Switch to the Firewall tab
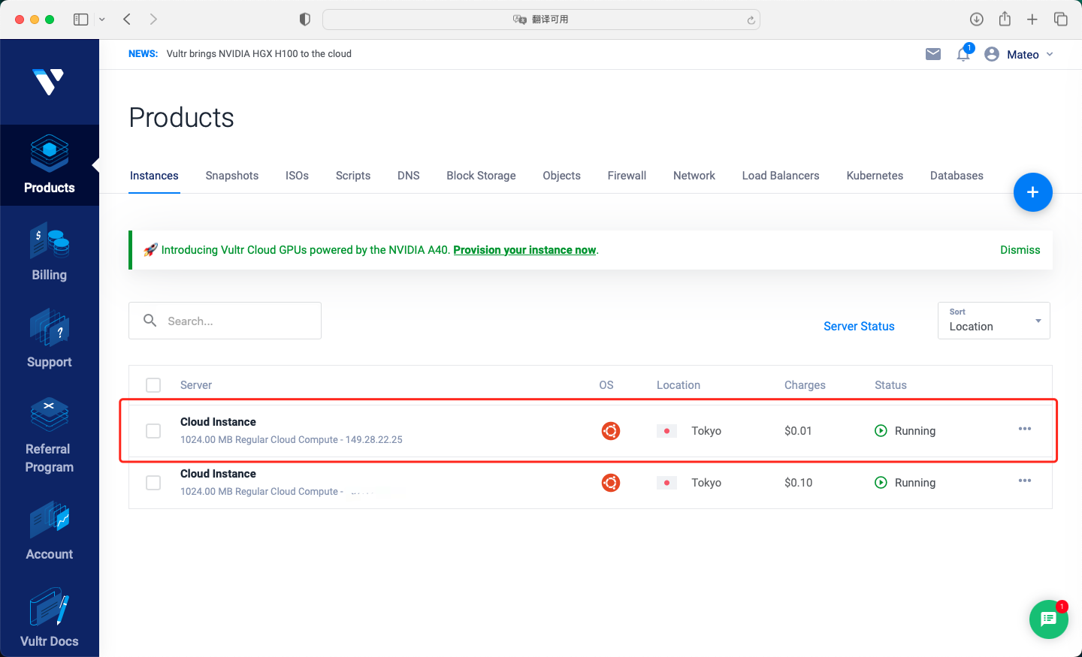This screenshot has width=1082, height=657. point(627,176)
